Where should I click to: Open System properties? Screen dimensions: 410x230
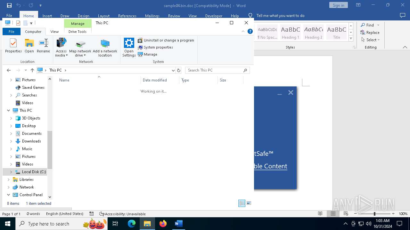155,47
